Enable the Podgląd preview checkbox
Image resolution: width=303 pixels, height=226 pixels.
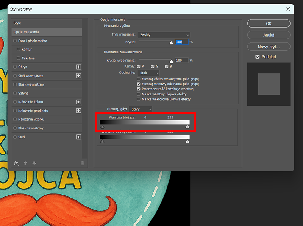coord(258,57)
